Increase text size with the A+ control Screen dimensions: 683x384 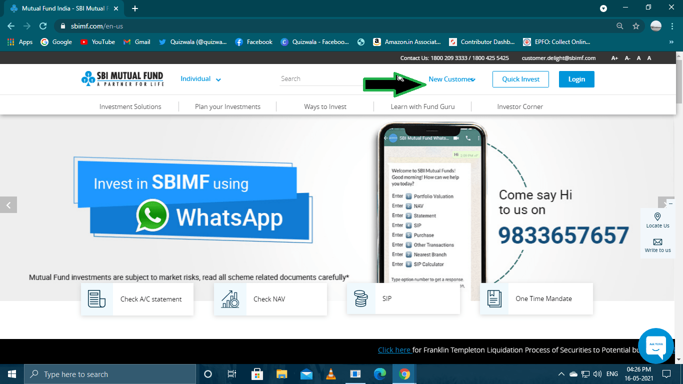614,58
